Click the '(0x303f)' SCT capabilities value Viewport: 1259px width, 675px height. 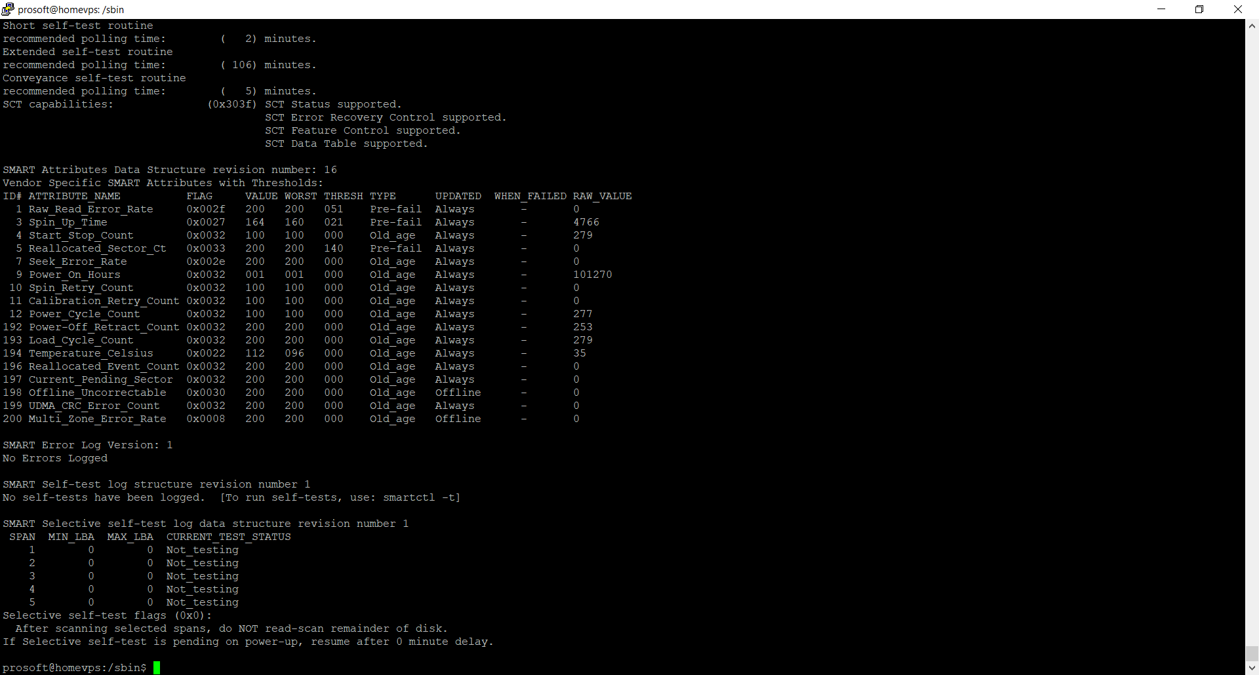tap(232, 104)
